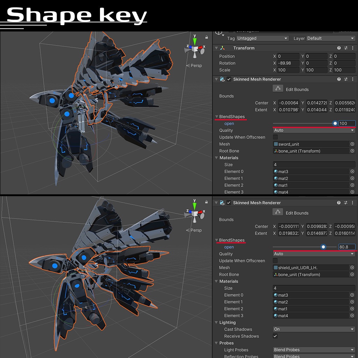Viewport: 358px width, 358px height.
Task: Open presets for the upper Skinned Mesh Renderer
Action: click(346, 79)
